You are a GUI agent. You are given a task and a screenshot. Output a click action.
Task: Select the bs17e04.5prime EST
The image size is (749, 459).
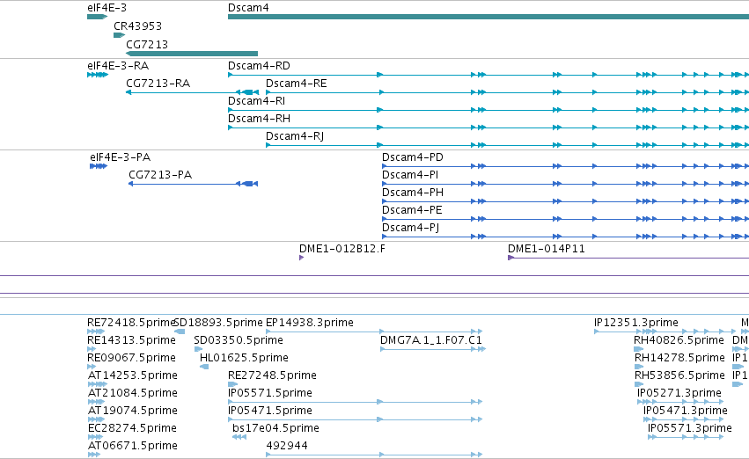(275, 429)
